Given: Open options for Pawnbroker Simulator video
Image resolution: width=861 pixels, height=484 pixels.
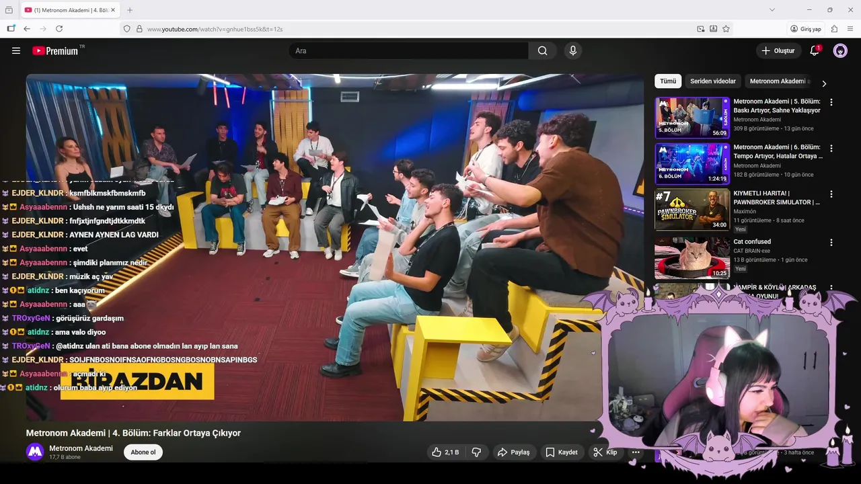Looking at the screenshot, I should coord(831,194).
